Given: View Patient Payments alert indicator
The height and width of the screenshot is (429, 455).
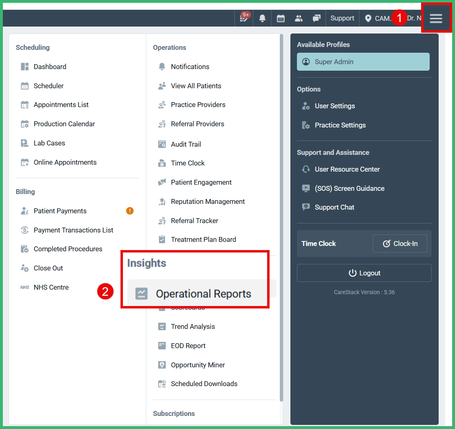Looking at the screenshot, I should 129,210.
